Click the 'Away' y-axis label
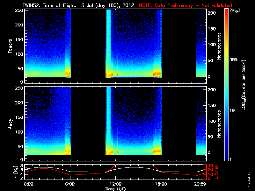 point(10,124)
